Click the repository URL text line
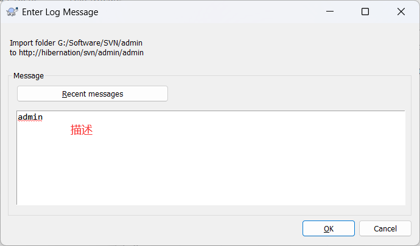Image resolution: width=420 pixels, height=246 pixels. 76,53
